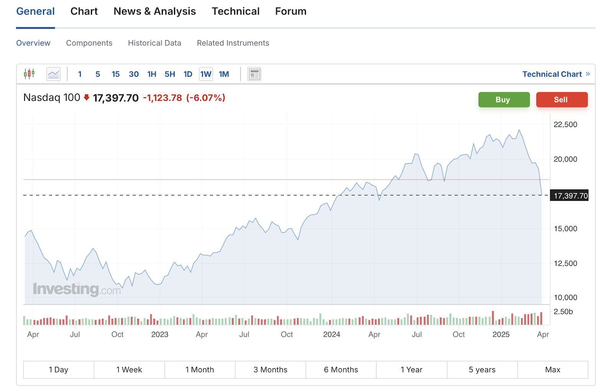613x391 pixels.
Task: Go to Historical Data sub-tab
Action: point(154,43)
